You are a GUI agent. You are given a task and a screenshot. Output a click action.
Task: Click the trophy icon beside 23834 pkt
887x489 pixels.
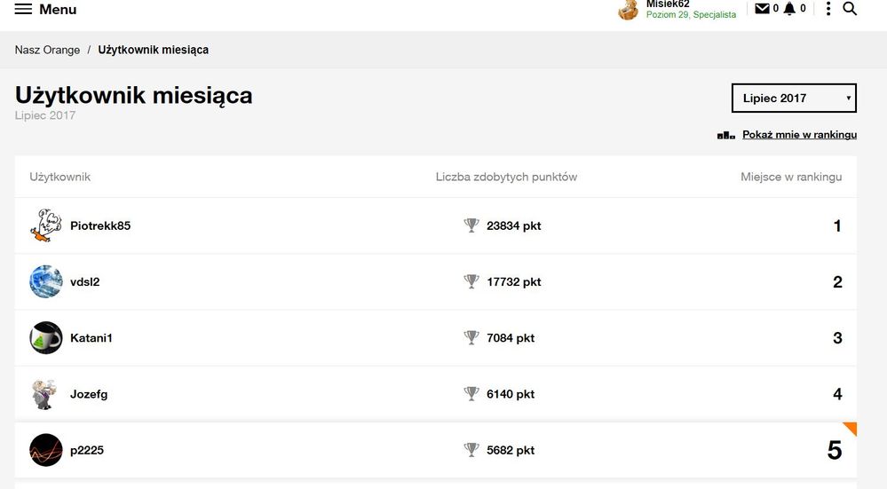click(471, 225)
